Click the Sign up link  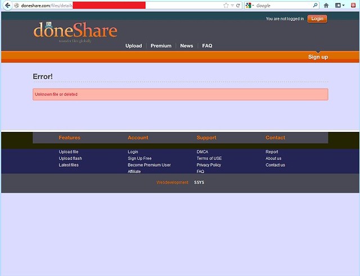(x=318, y=57)
